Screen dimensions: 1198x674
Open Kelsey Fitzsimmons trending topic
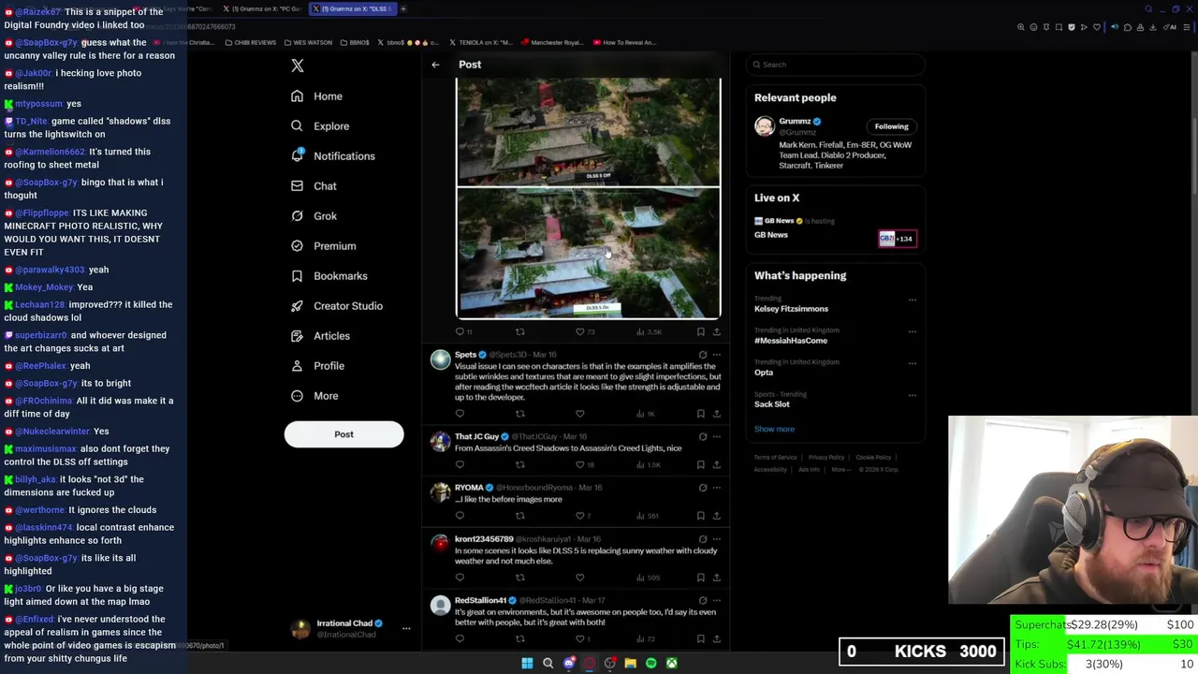pos(791,309)
